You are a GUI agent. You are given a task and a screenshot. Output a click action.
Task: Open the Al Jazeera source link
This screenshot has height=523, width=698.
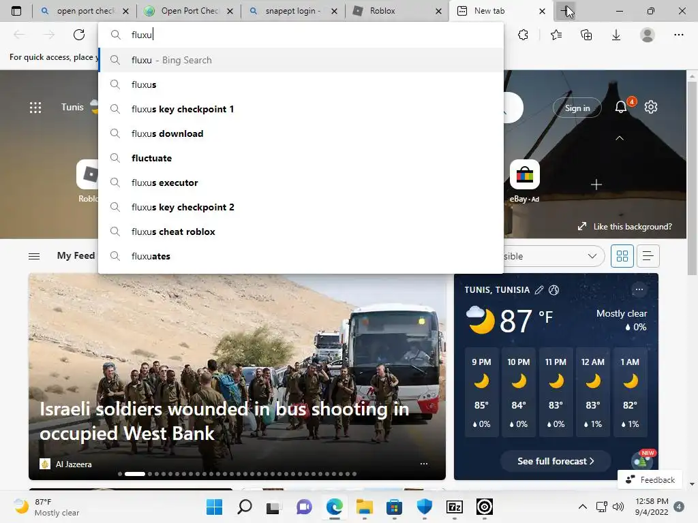point(66,464)
